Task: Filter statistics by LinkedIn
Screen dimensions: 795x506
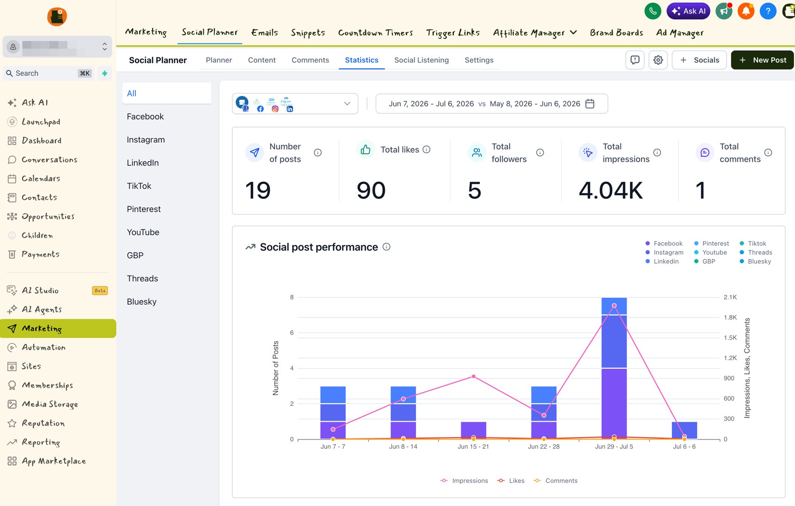Action: click(143, 163)
